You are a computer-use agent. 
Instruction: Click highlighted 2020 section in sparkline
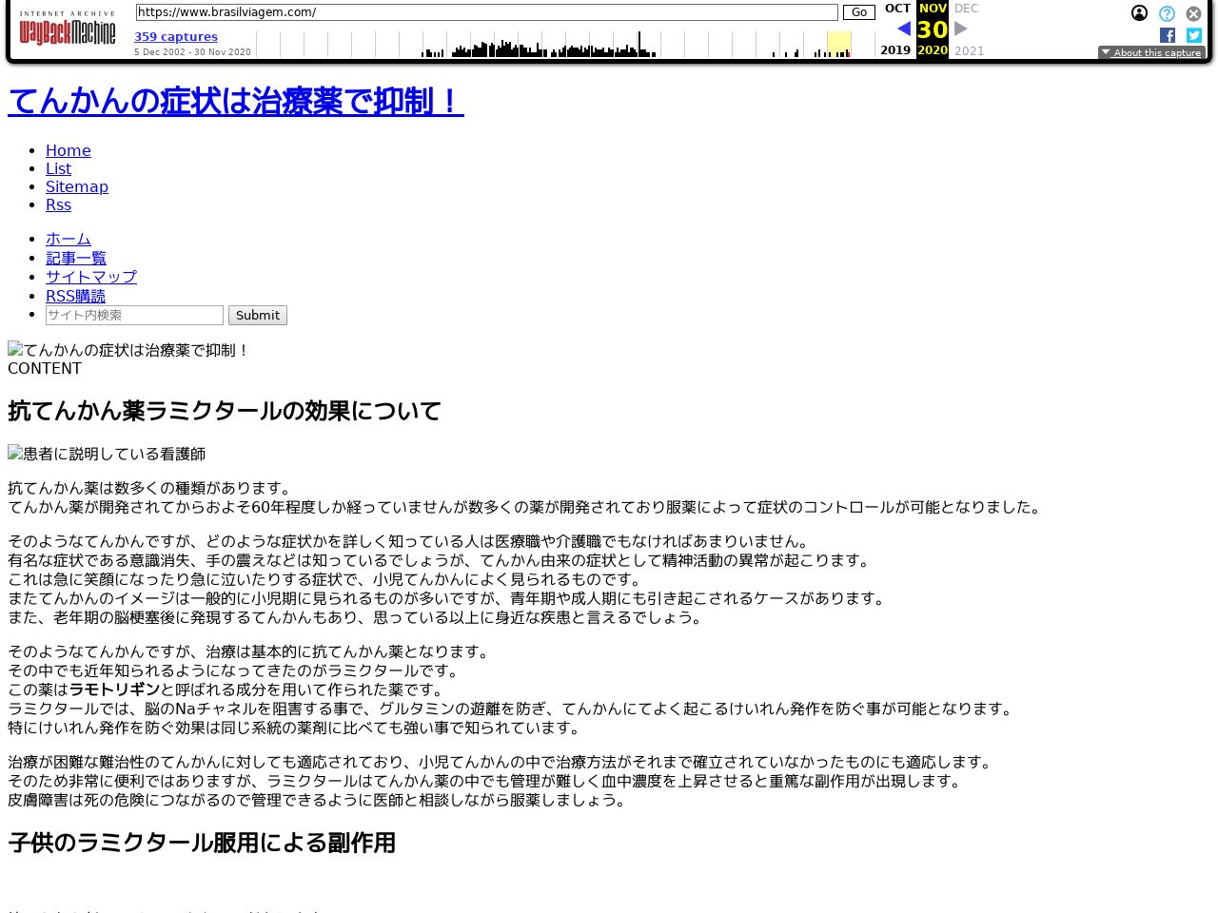pyautogui.click(x=838, y=44)
